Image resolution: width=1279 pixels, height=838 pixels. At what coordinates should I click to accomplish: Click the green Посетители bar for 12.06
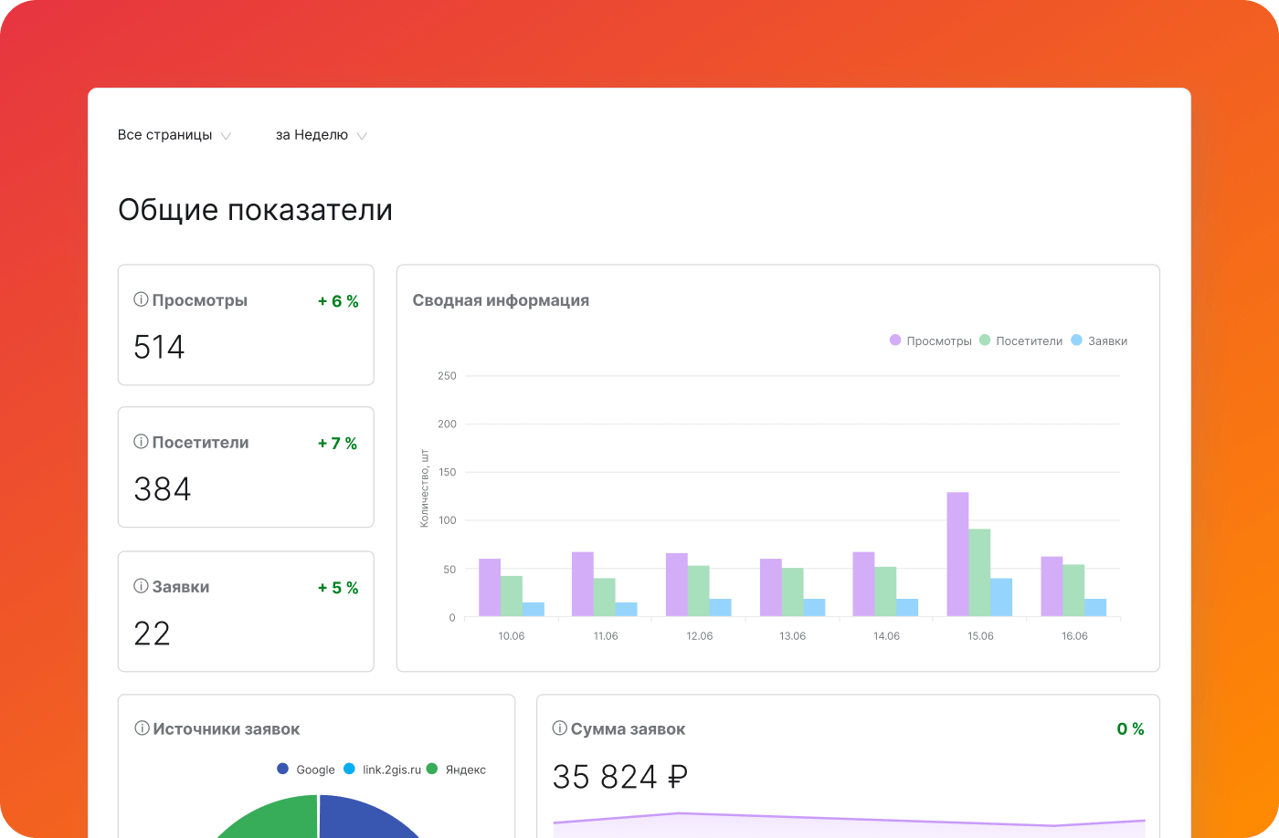click(x=699, y=592)
